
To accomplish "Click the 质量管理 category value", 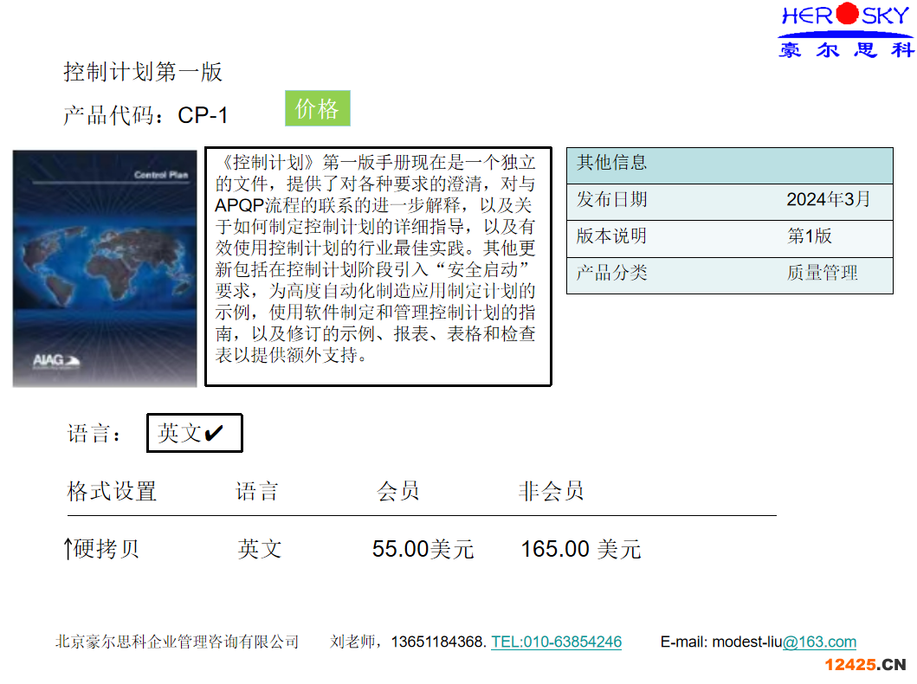I will click(x=823, y=273).
